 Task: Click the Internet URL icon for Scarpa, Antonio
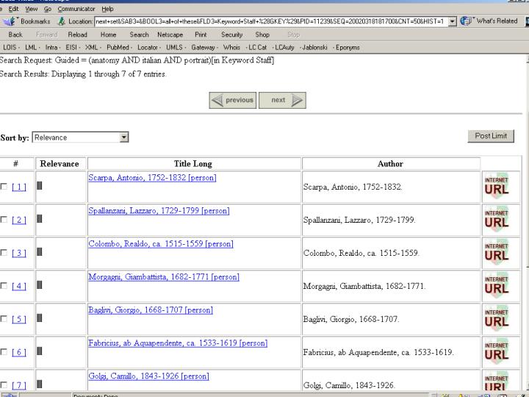coord(497,187)
